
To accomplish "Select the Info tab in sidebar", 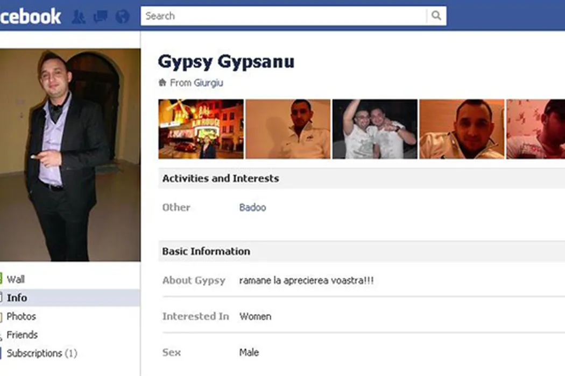I will 17,298.
